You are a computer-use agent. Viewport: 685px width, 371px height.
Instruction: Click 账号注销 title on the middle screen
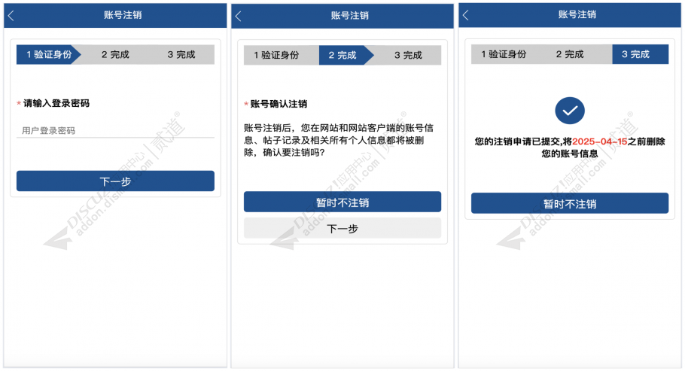coord(350,16)
